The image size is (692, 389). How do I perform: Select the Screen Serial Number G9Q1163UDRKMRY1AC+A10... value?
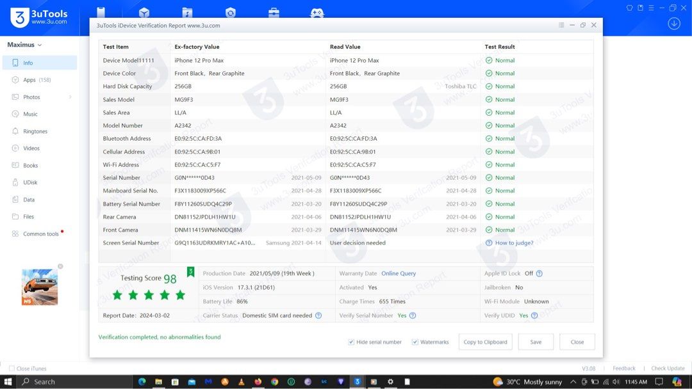point(215,242)
